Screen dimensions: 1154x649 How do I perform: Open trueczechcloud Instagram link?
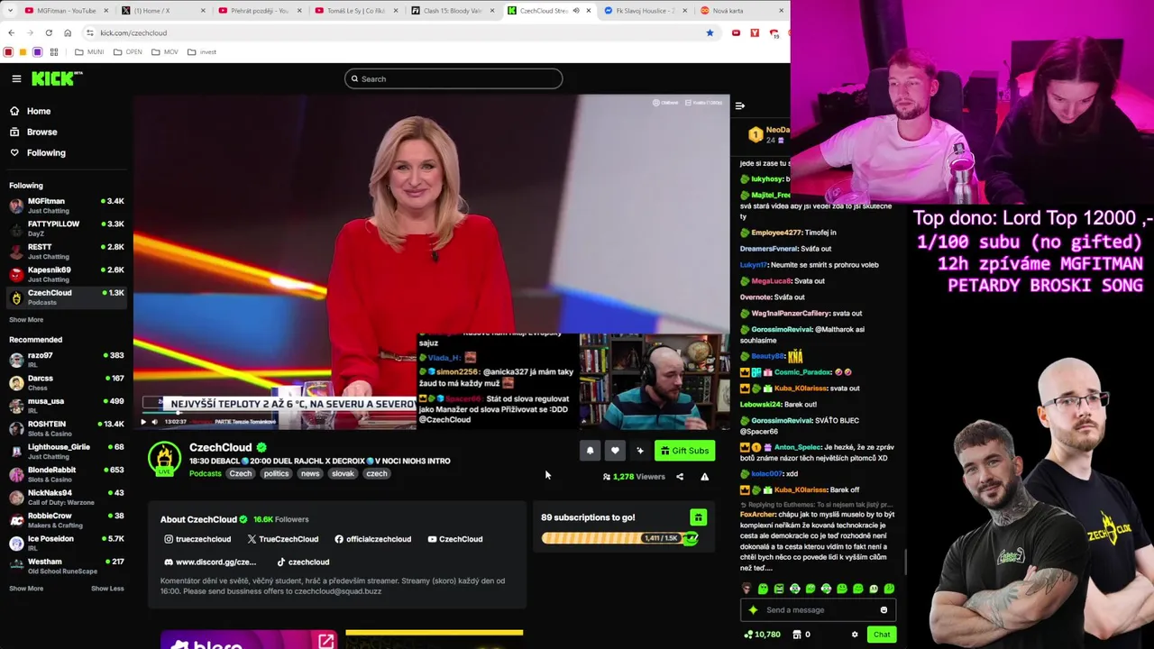[x=197, y=539]
